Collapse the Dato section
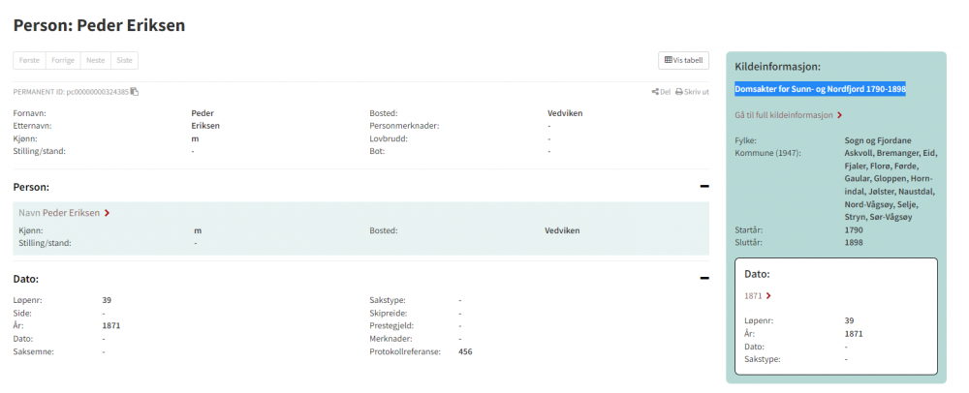Viewport: 969px width, 393px height. 703,279
